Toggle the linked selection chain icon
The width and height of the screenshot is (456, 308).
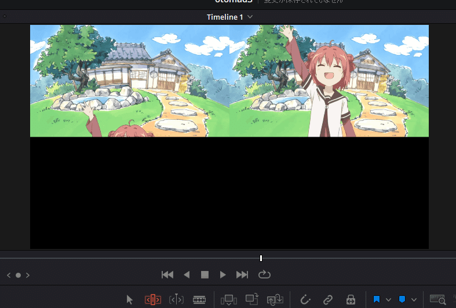[x=328, y=299]
